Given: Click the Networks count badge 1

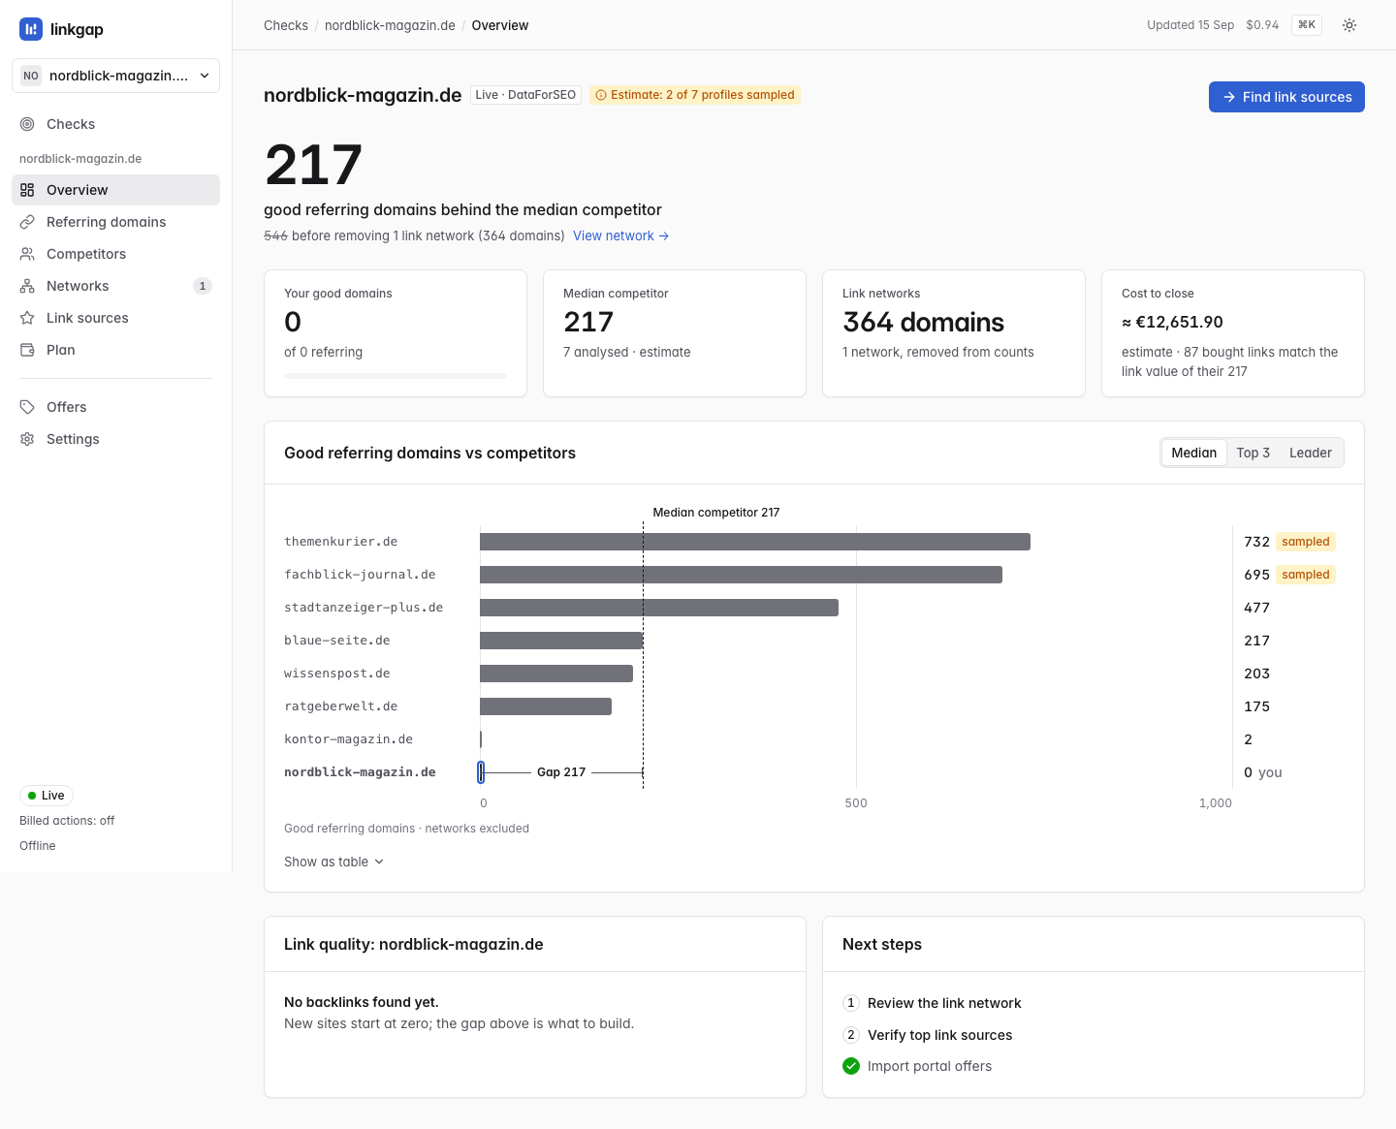Looking at the screenshot, I should (202, 286).
